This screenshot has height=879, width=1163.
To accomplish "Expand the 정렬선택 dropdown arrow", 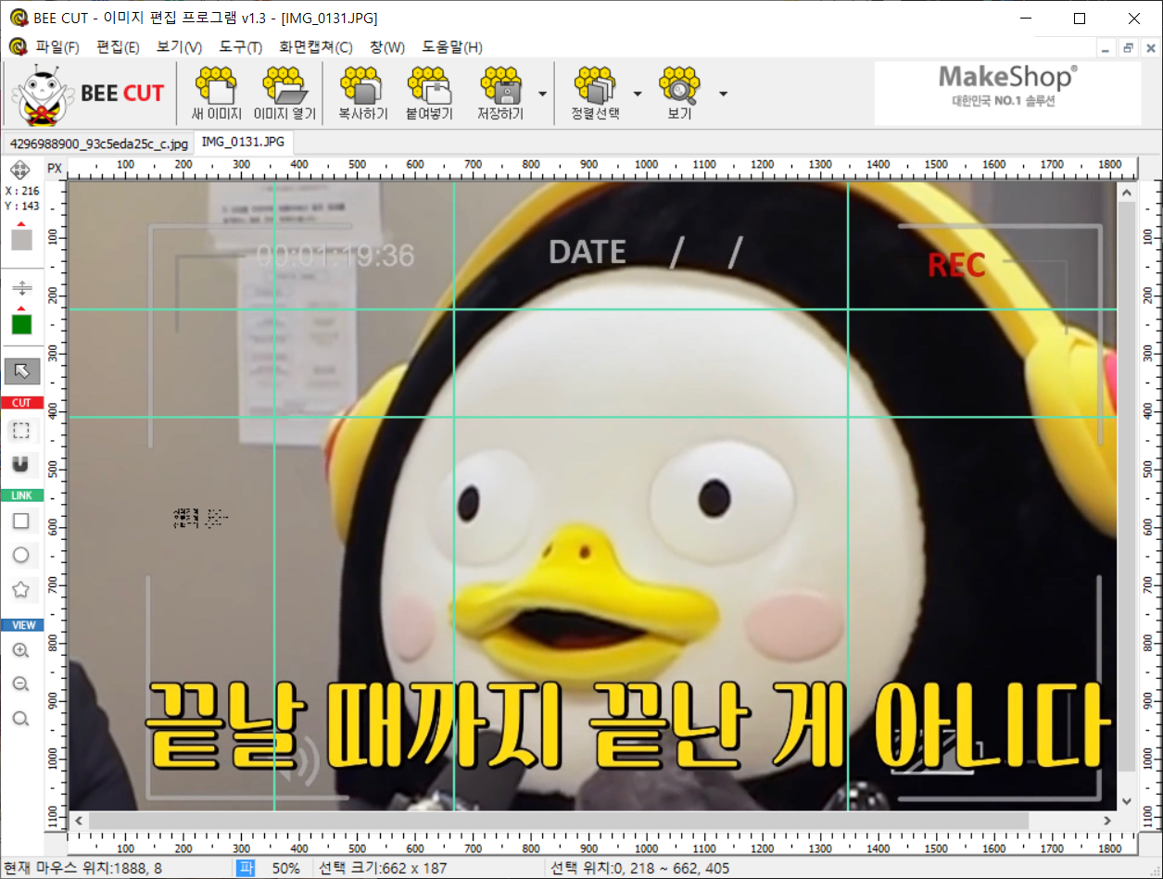I will coord(638,94).
